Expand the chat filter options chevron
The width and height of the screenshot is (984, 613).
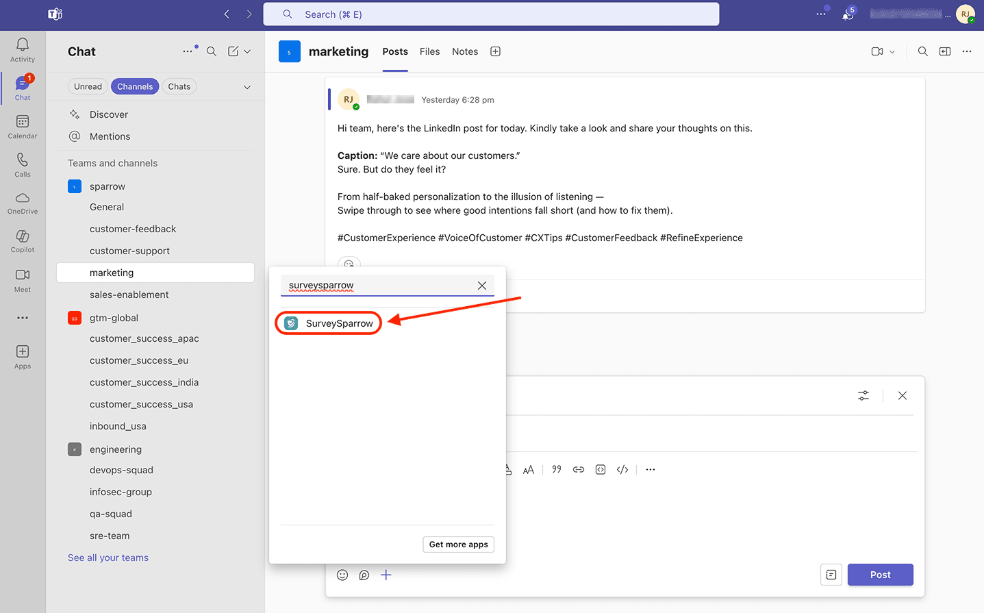coord(247,87)
